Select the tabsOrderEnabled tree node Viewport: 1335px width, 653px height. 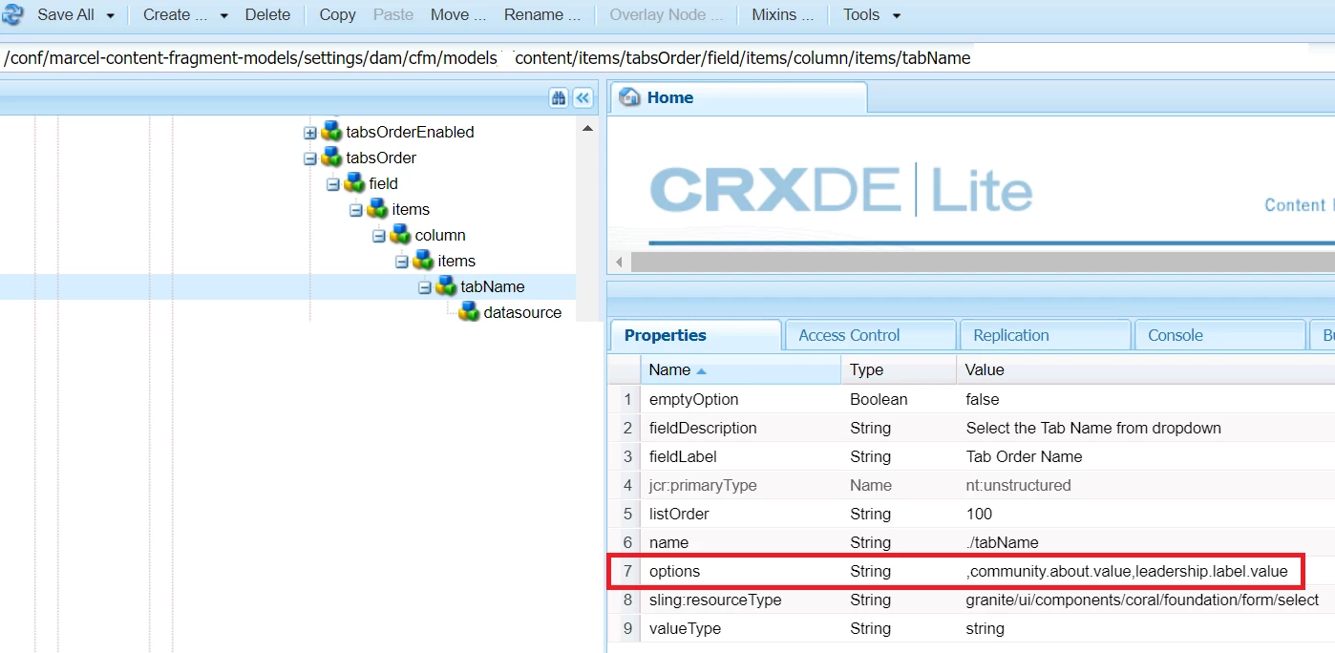click(x=410, y=132)
